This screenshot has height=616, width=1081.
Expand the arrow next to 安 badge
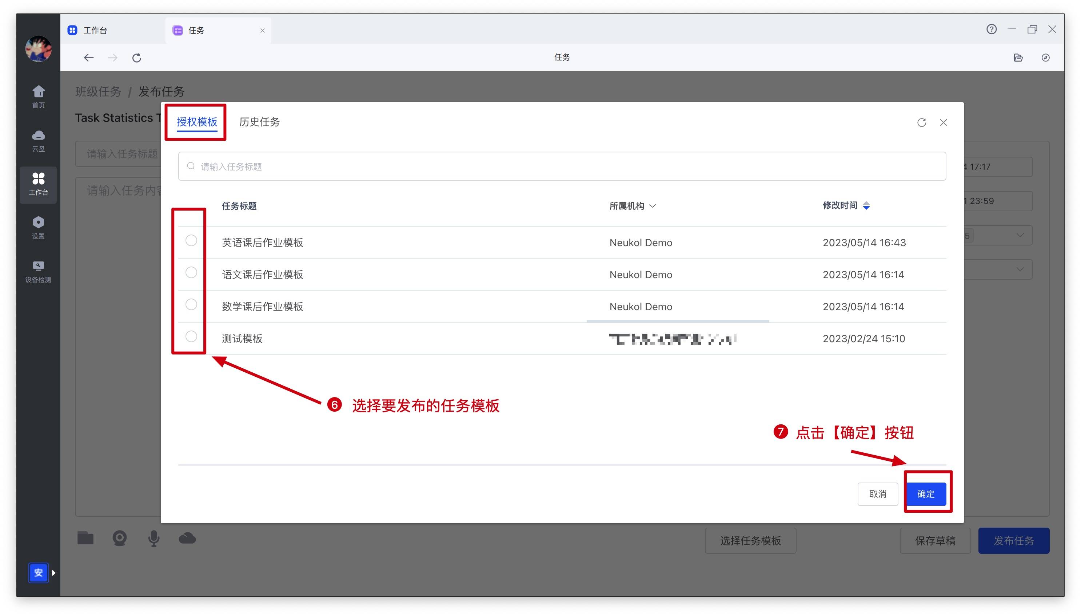click(x=54, y=573)
